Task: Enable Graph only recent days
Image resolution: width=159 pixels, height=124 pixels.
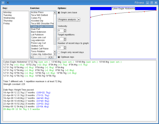Action: tap(59, 52)
